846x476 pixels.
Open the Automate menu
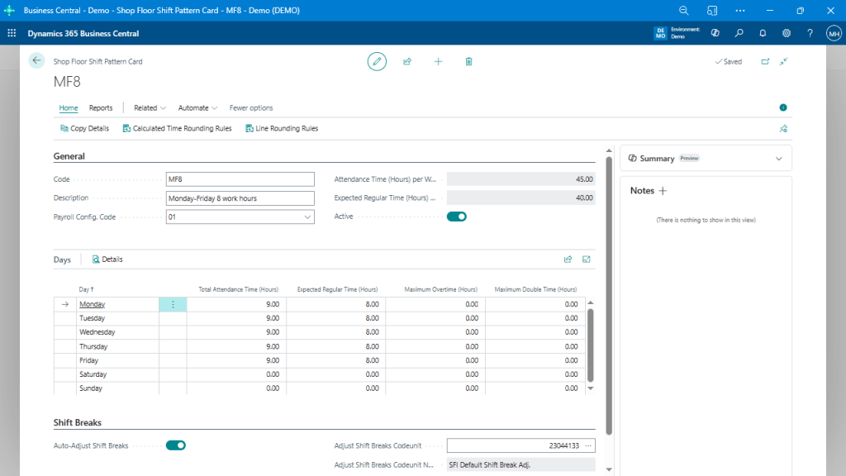coord(197,107)
